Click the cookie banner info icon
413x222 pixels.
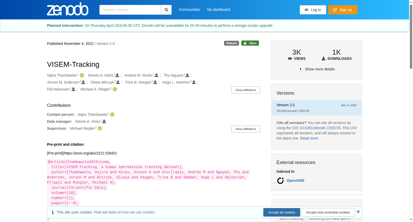pos(53,212)
